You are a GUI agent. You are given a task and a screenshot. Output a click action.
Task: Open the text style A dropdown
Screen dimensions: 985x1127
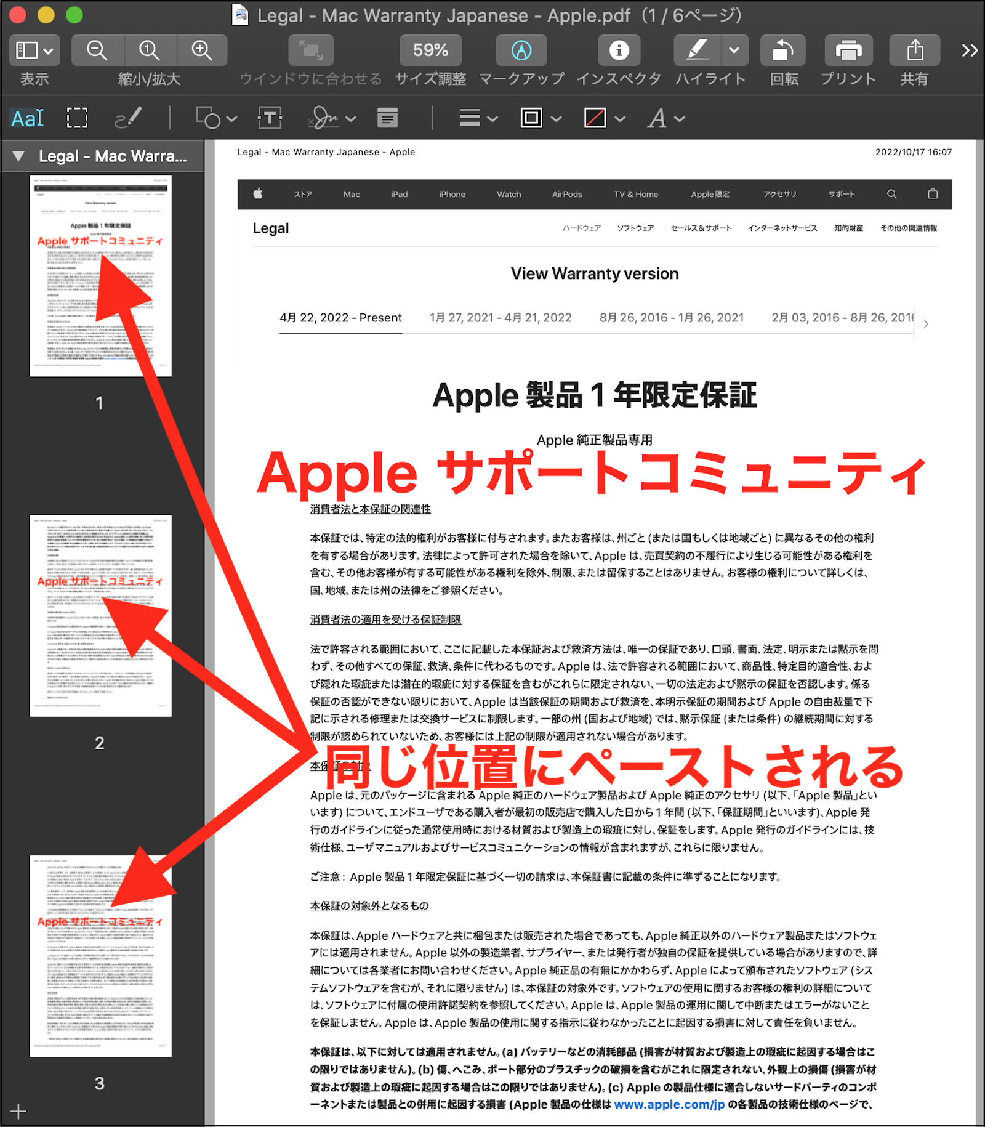point(666,118)
